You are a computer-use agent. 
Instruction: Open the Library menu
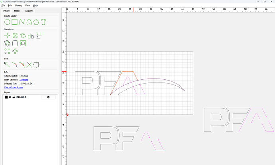18,6
